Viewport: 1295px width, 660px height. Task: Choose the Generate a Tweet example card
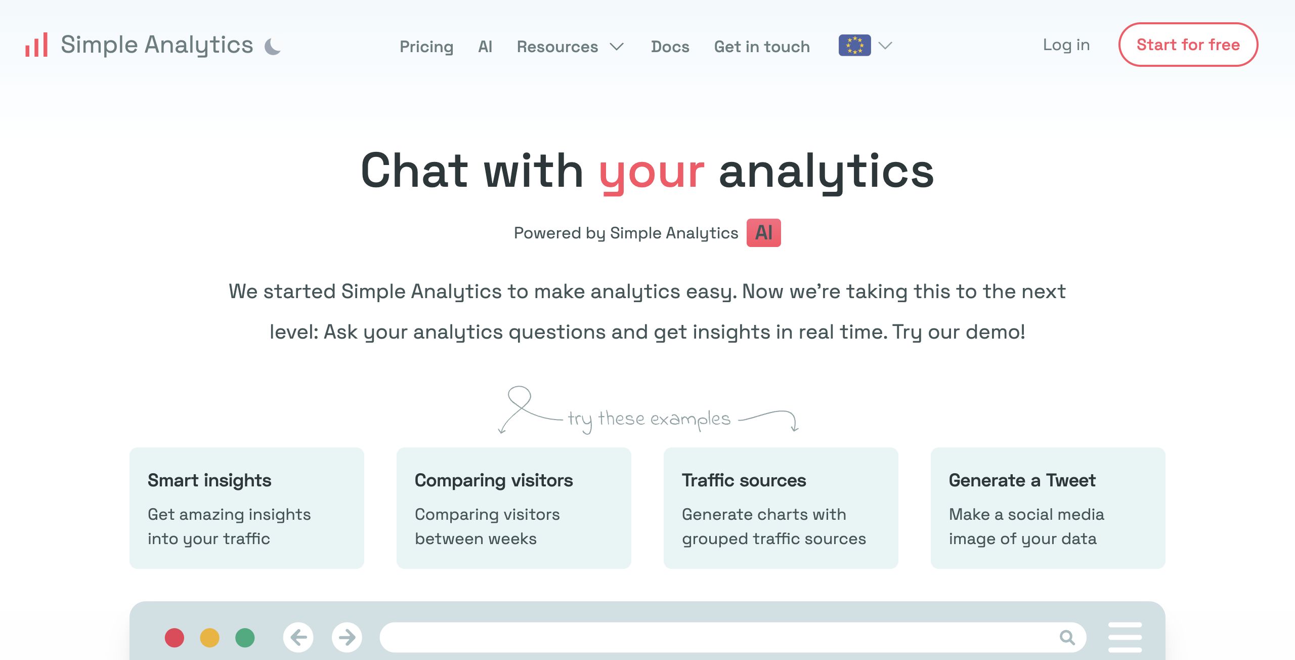tap(1048, 508)
